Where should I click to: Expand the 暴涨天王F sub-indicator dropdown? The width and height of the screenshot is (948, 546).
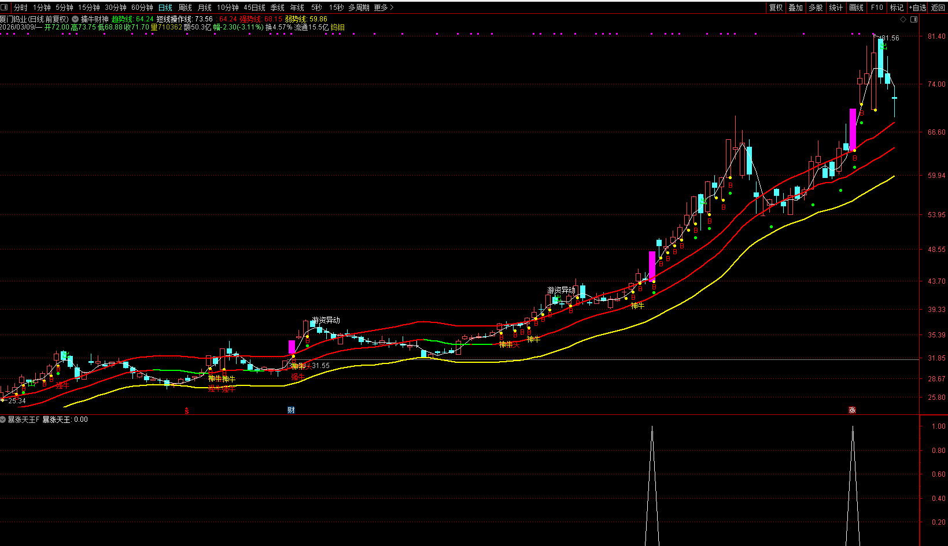click(3, 419)
